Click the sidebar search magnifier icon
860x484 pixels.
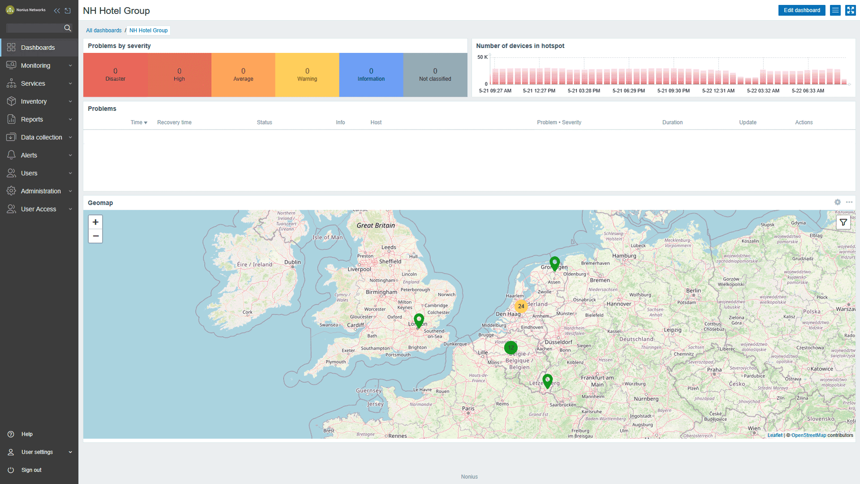click(68, 28)
